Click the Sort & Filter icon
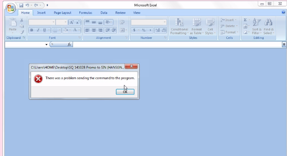The height and width of the screenshot is (156, 287). [256, 22]
